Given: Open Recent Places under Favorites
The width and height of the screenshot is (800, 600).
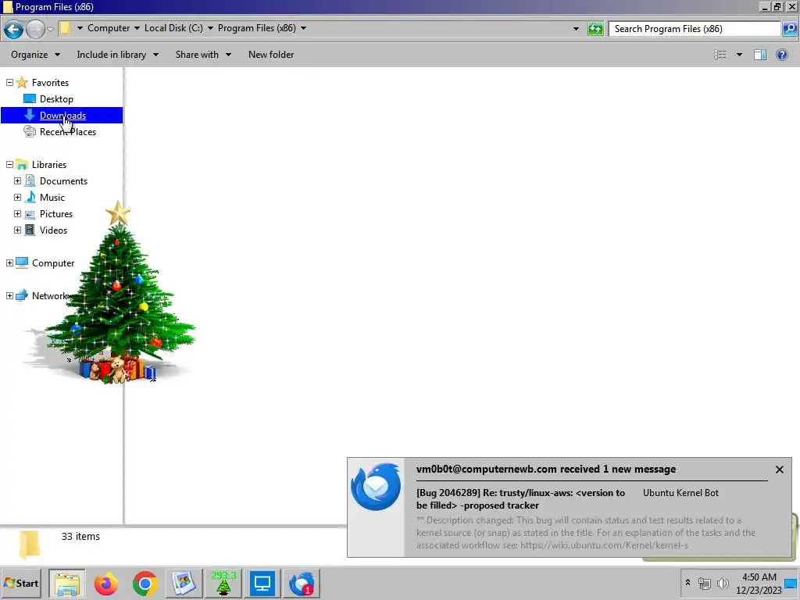Looking at the screenshot, I should (x=68, y=131).
